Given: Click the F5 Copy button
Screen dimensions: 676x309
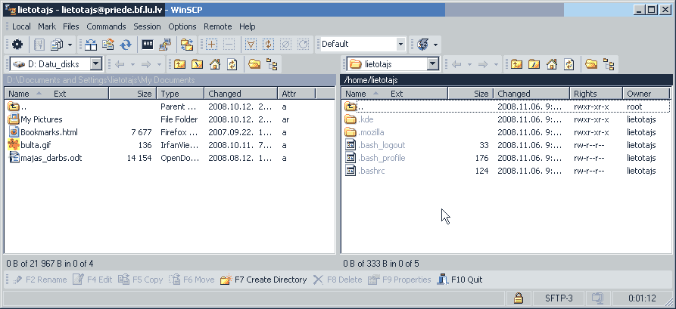Looking at the screenshot, I should coord(140,280).
